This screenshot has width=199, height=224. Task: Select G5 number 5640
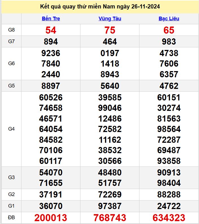110,86
